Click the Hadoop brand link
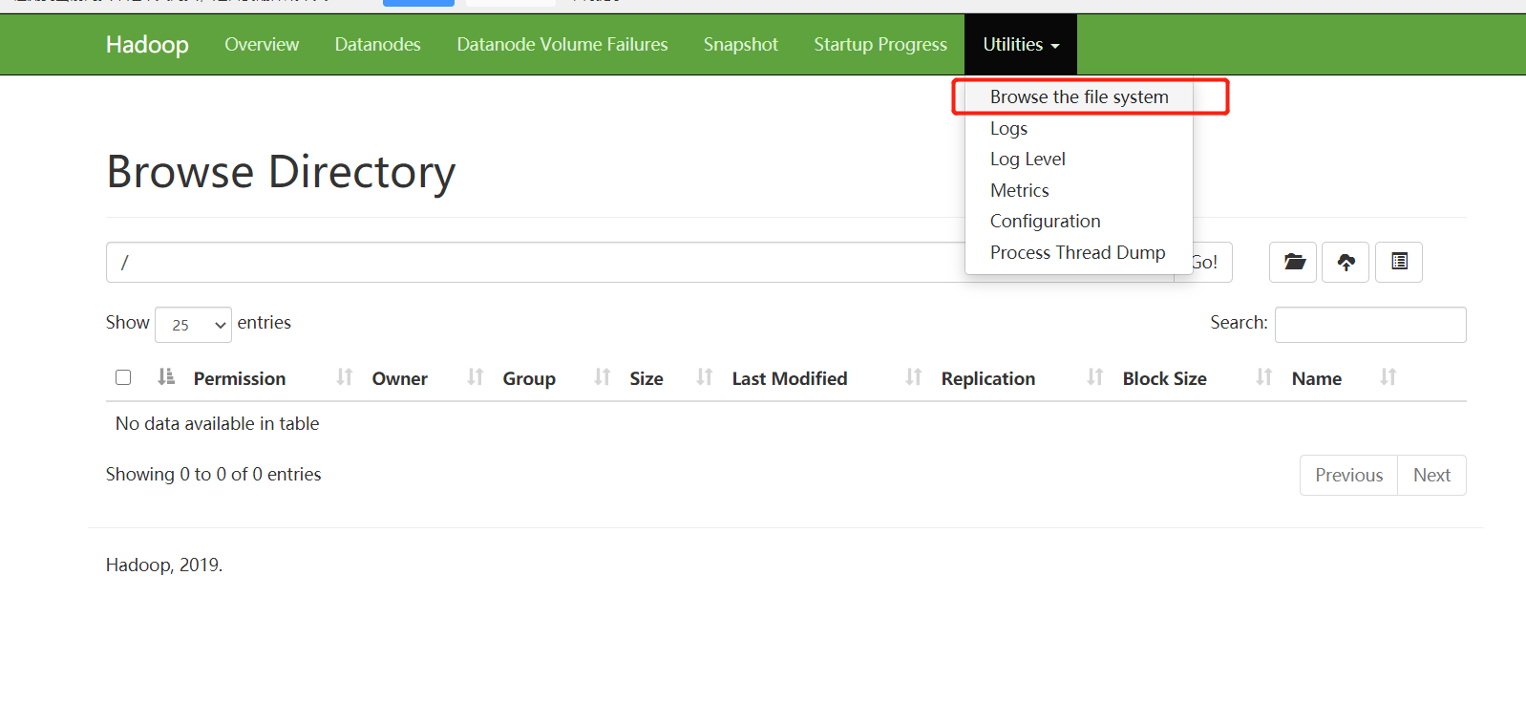Screen dimensions: 1526x704 (x=147, y=45)
